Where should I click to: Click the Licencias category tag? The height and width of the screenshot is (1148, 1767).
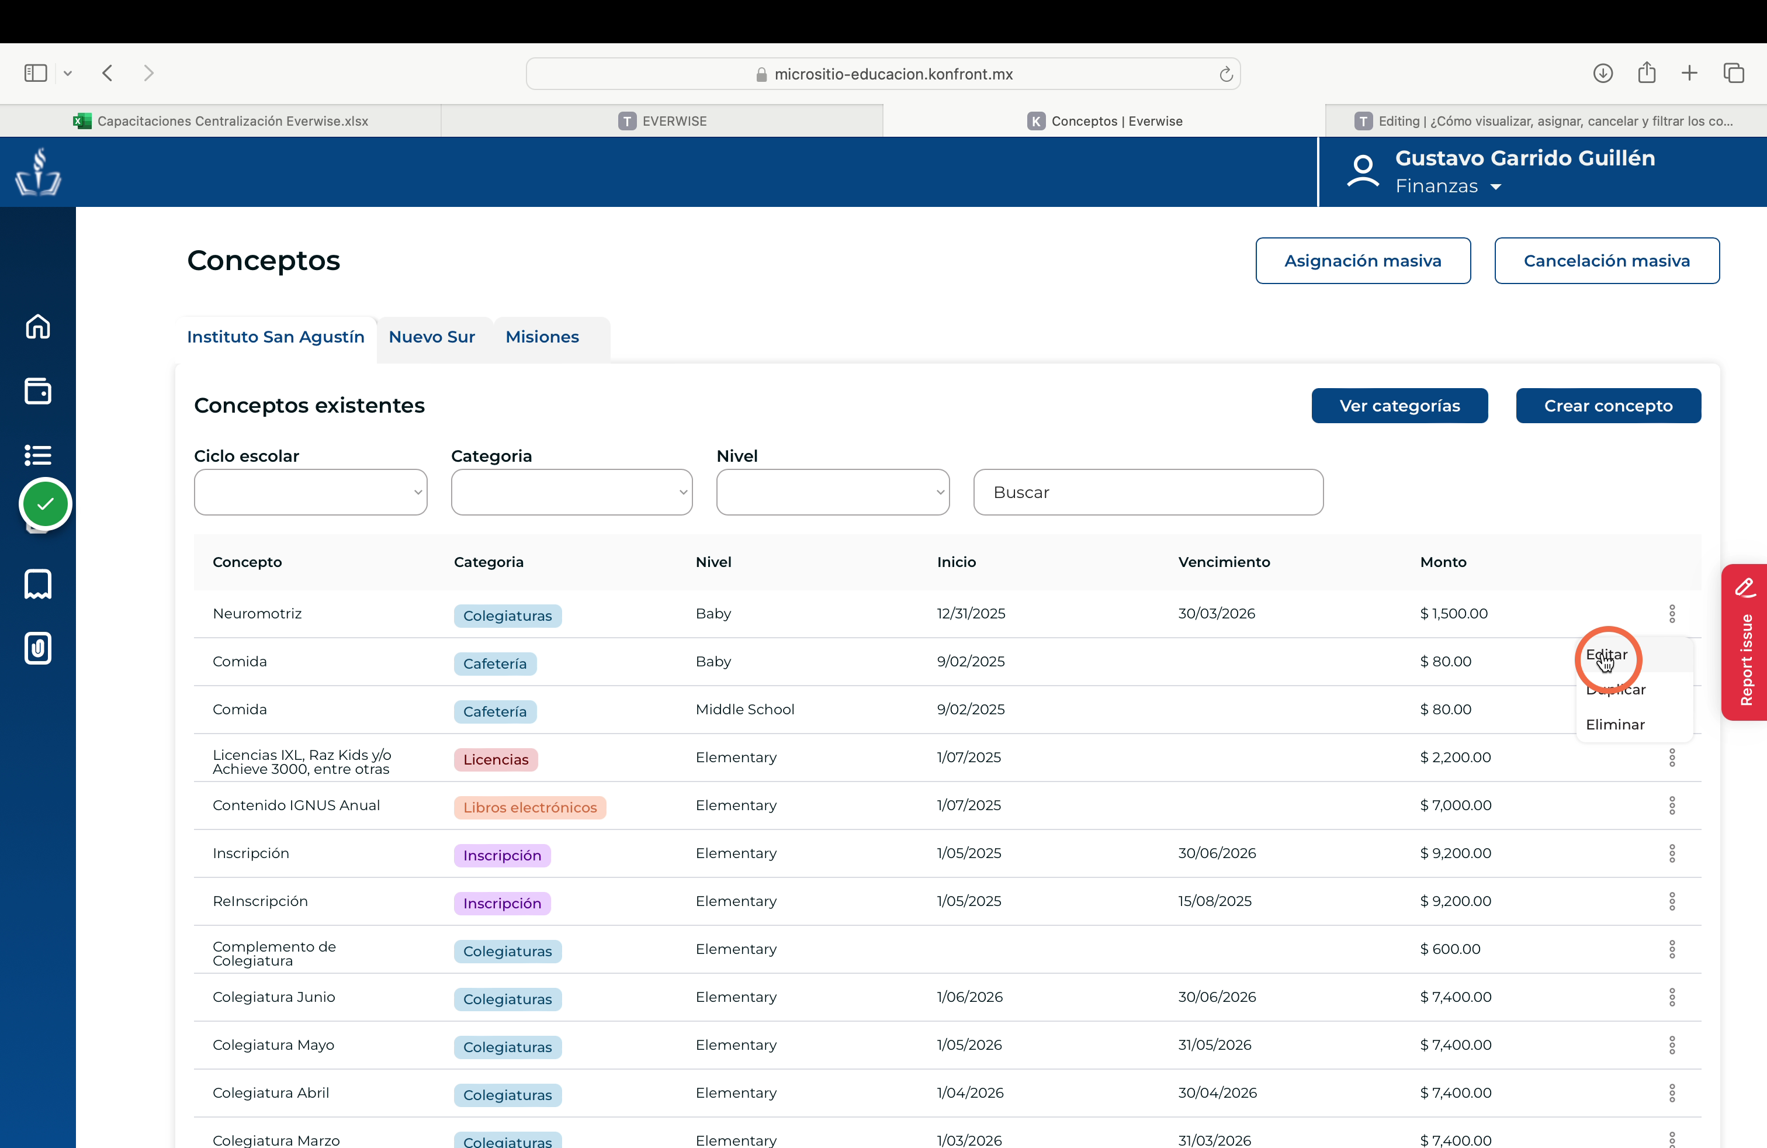496,760
